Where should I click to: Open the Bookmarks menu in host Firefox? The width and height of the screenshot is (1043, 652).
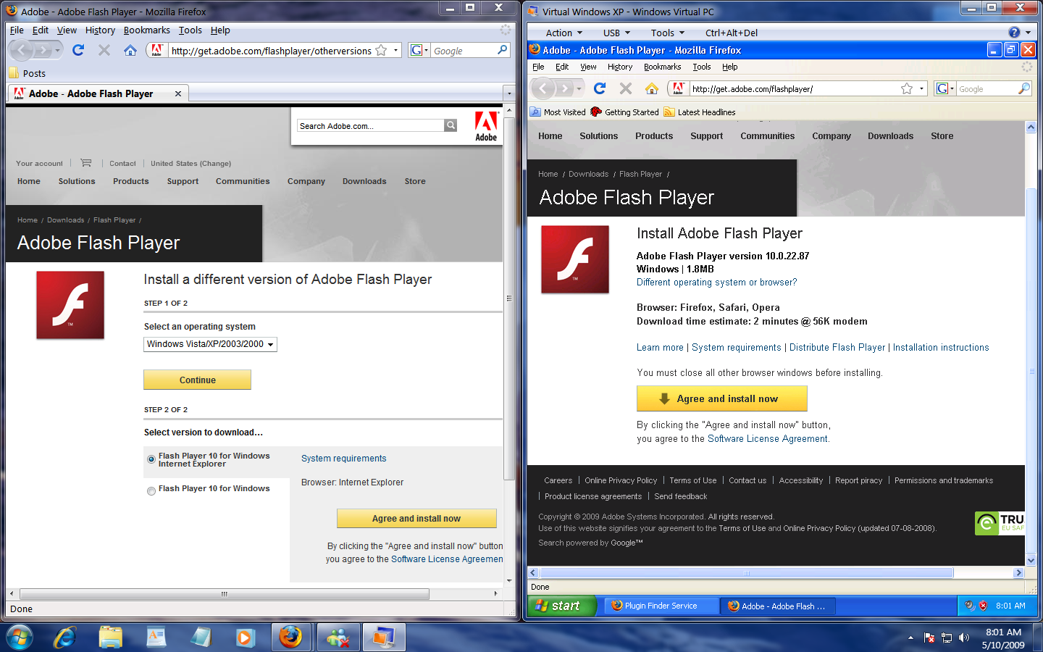coord(147,30)
